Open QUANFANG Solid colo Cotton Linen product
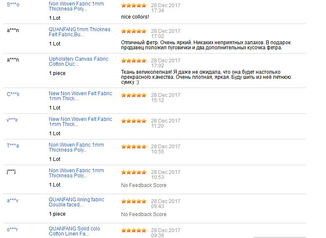The height and width of the screenshot is (238, 326). point(74,231)
